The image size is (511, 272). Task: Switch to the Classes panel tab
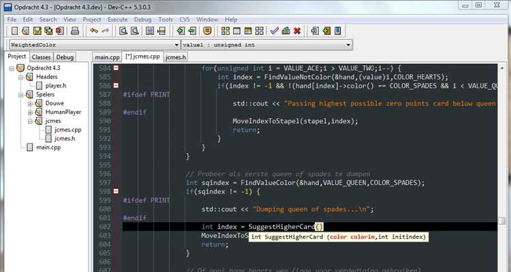click(x=41, y=57)
